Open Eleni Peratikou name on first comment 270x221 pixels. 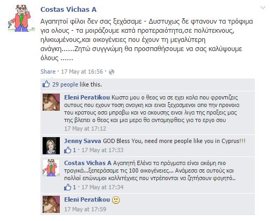87,97
